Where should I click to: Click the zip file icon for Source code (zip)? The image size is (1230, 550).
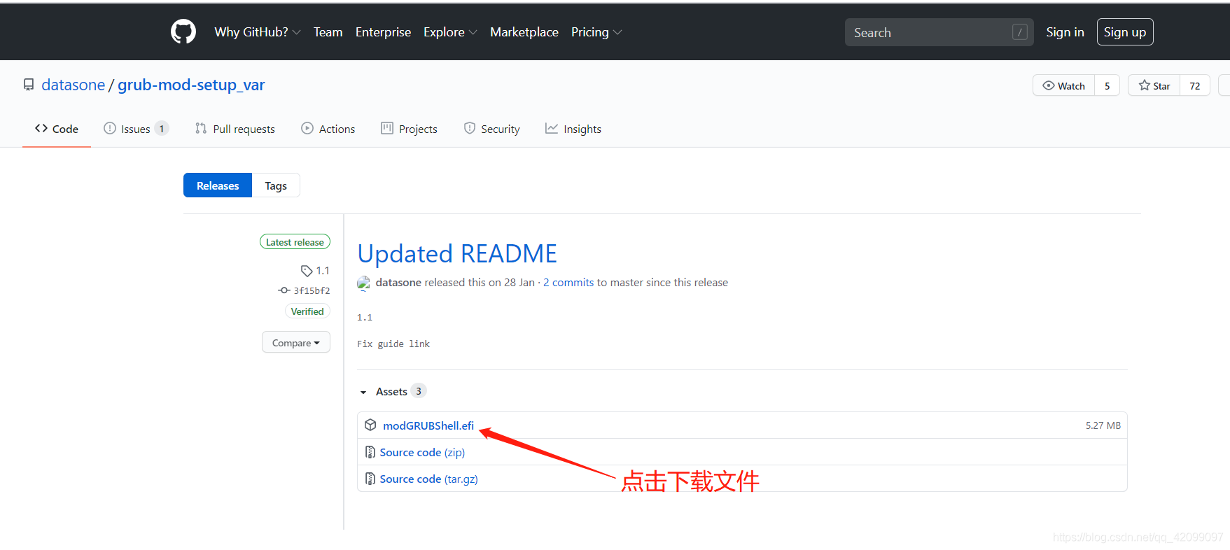tap(370, 452)
